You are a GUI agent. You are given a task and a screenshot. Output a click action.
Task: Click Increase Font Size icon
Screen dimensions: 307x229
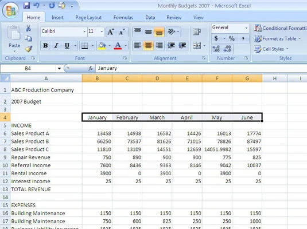[111, 31]
